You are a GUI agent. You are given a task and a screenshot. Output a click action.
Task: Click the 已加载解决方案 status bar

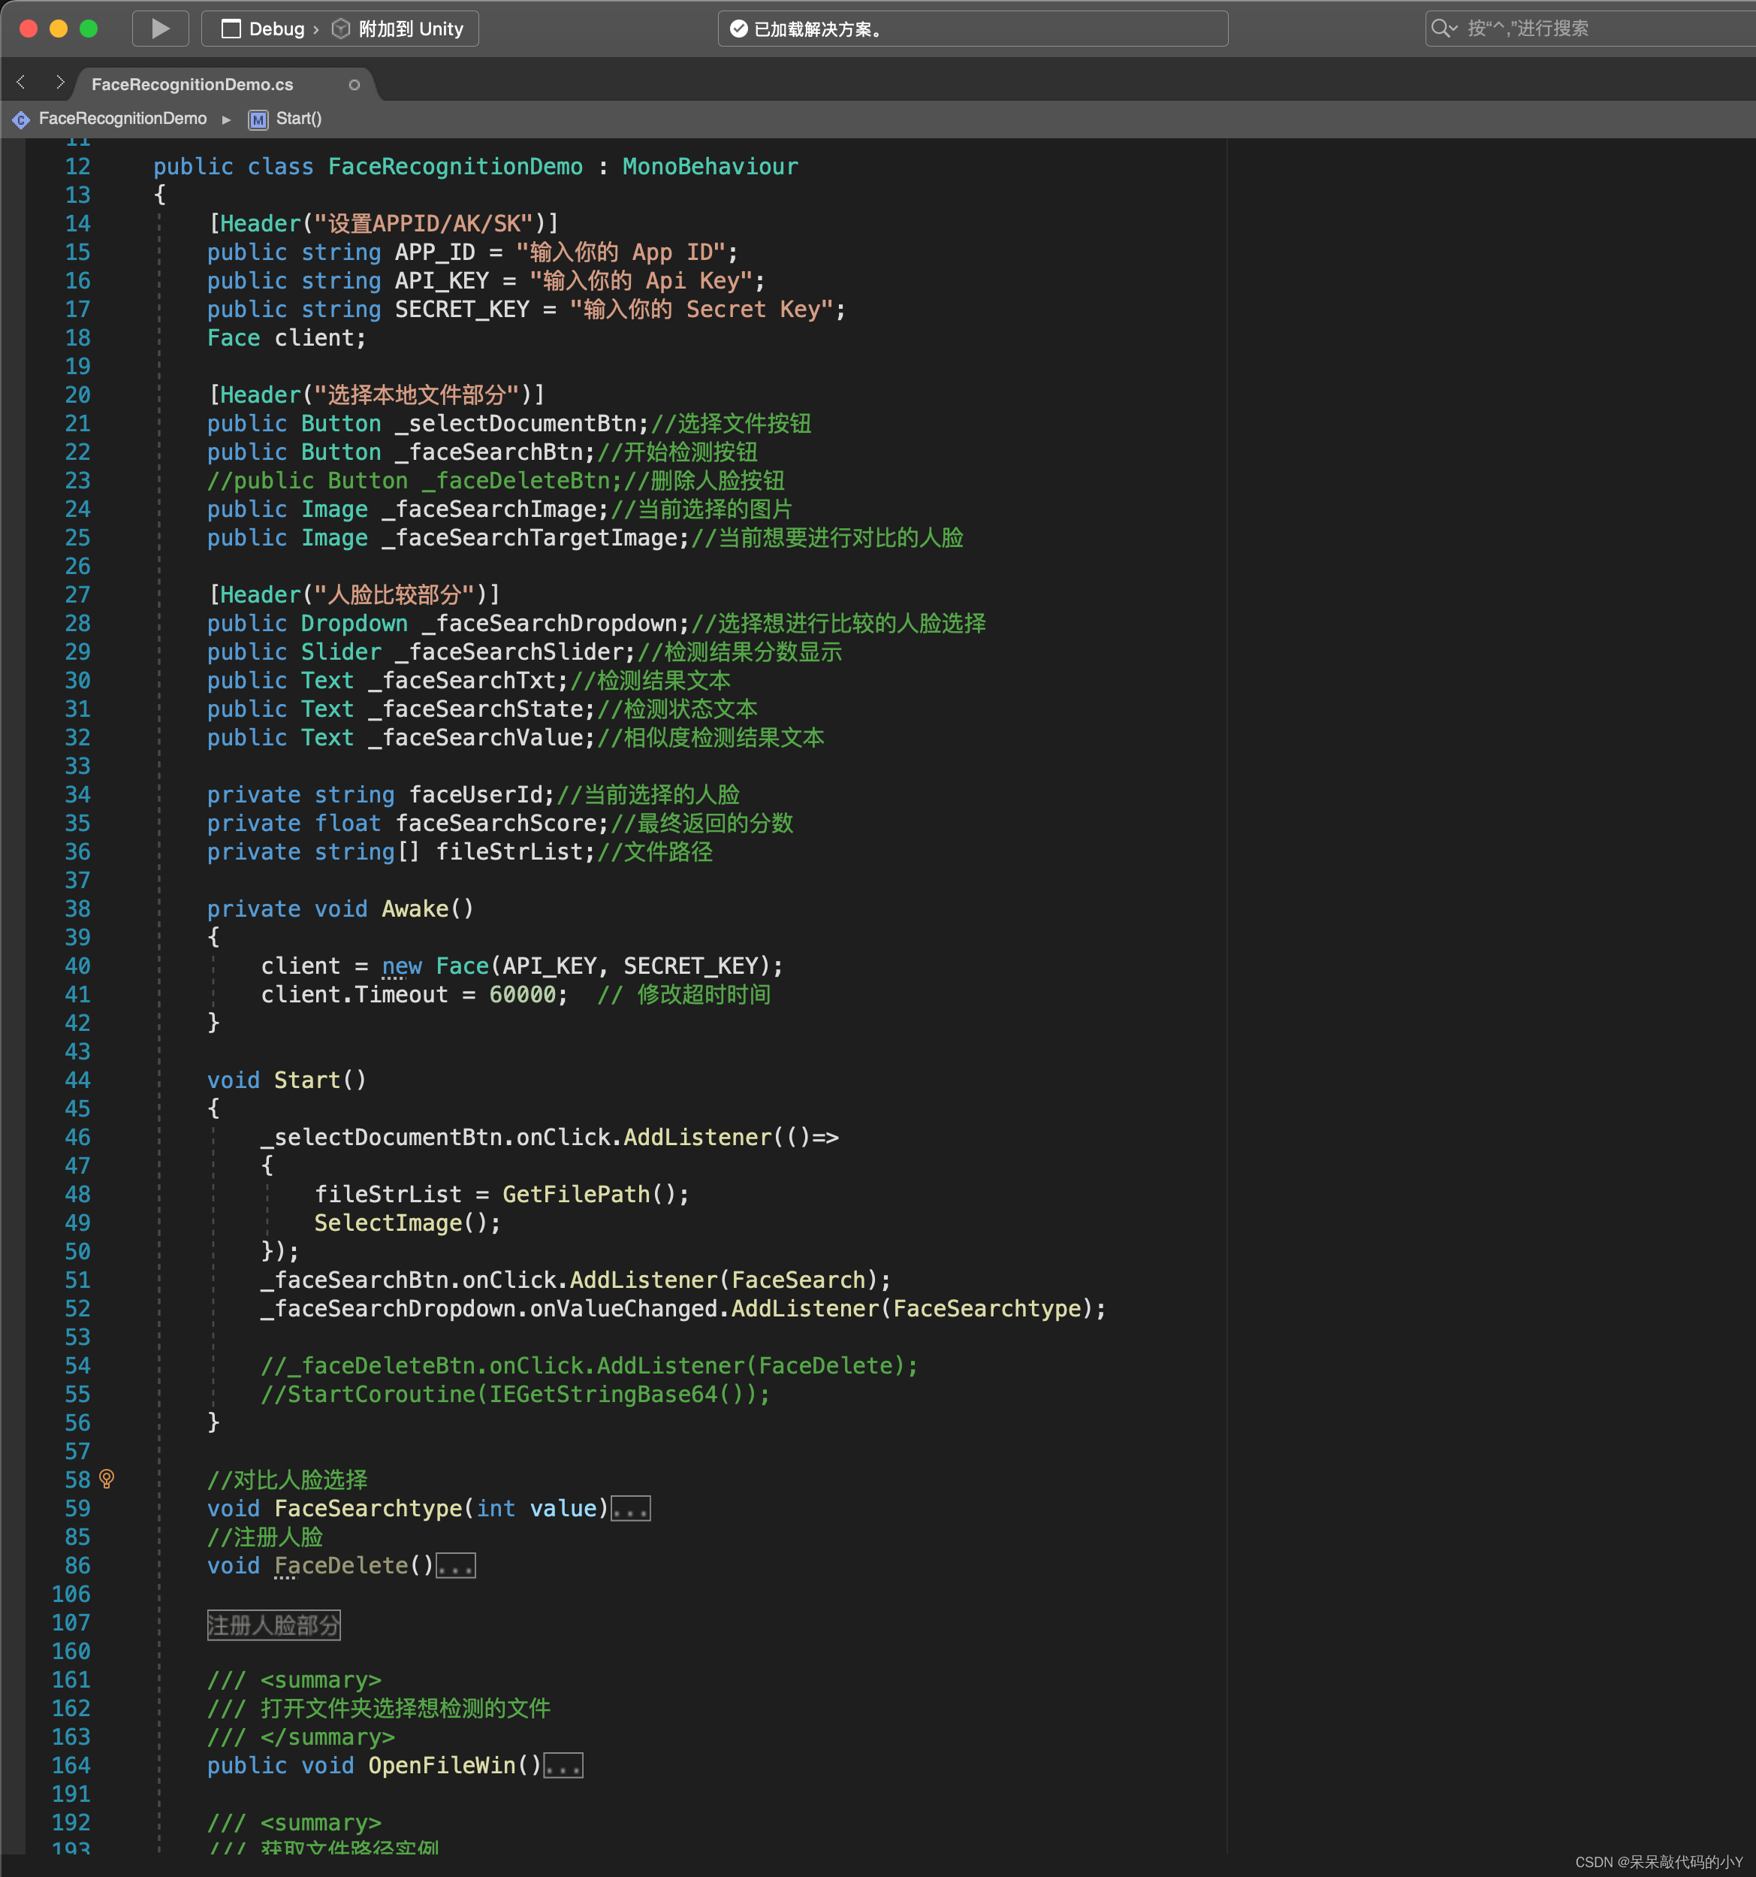(973, 29)
